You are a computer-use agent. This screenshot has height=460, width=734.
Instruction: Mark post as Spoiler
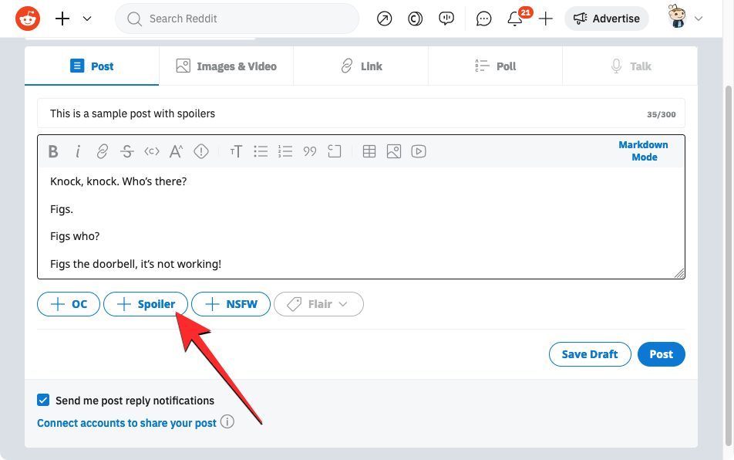146,304
